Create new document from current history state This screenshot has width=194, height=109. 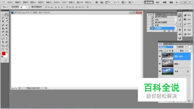point(164,31)
